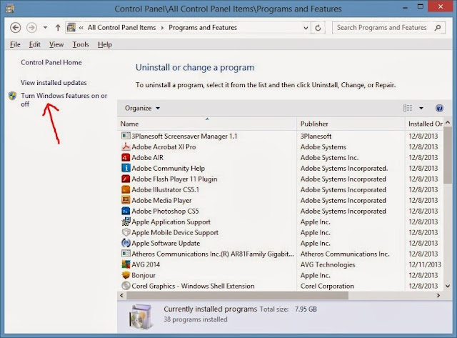Go up one level with the Up arrow
This screenshot has width=457, height=338.
coord(58,28)
